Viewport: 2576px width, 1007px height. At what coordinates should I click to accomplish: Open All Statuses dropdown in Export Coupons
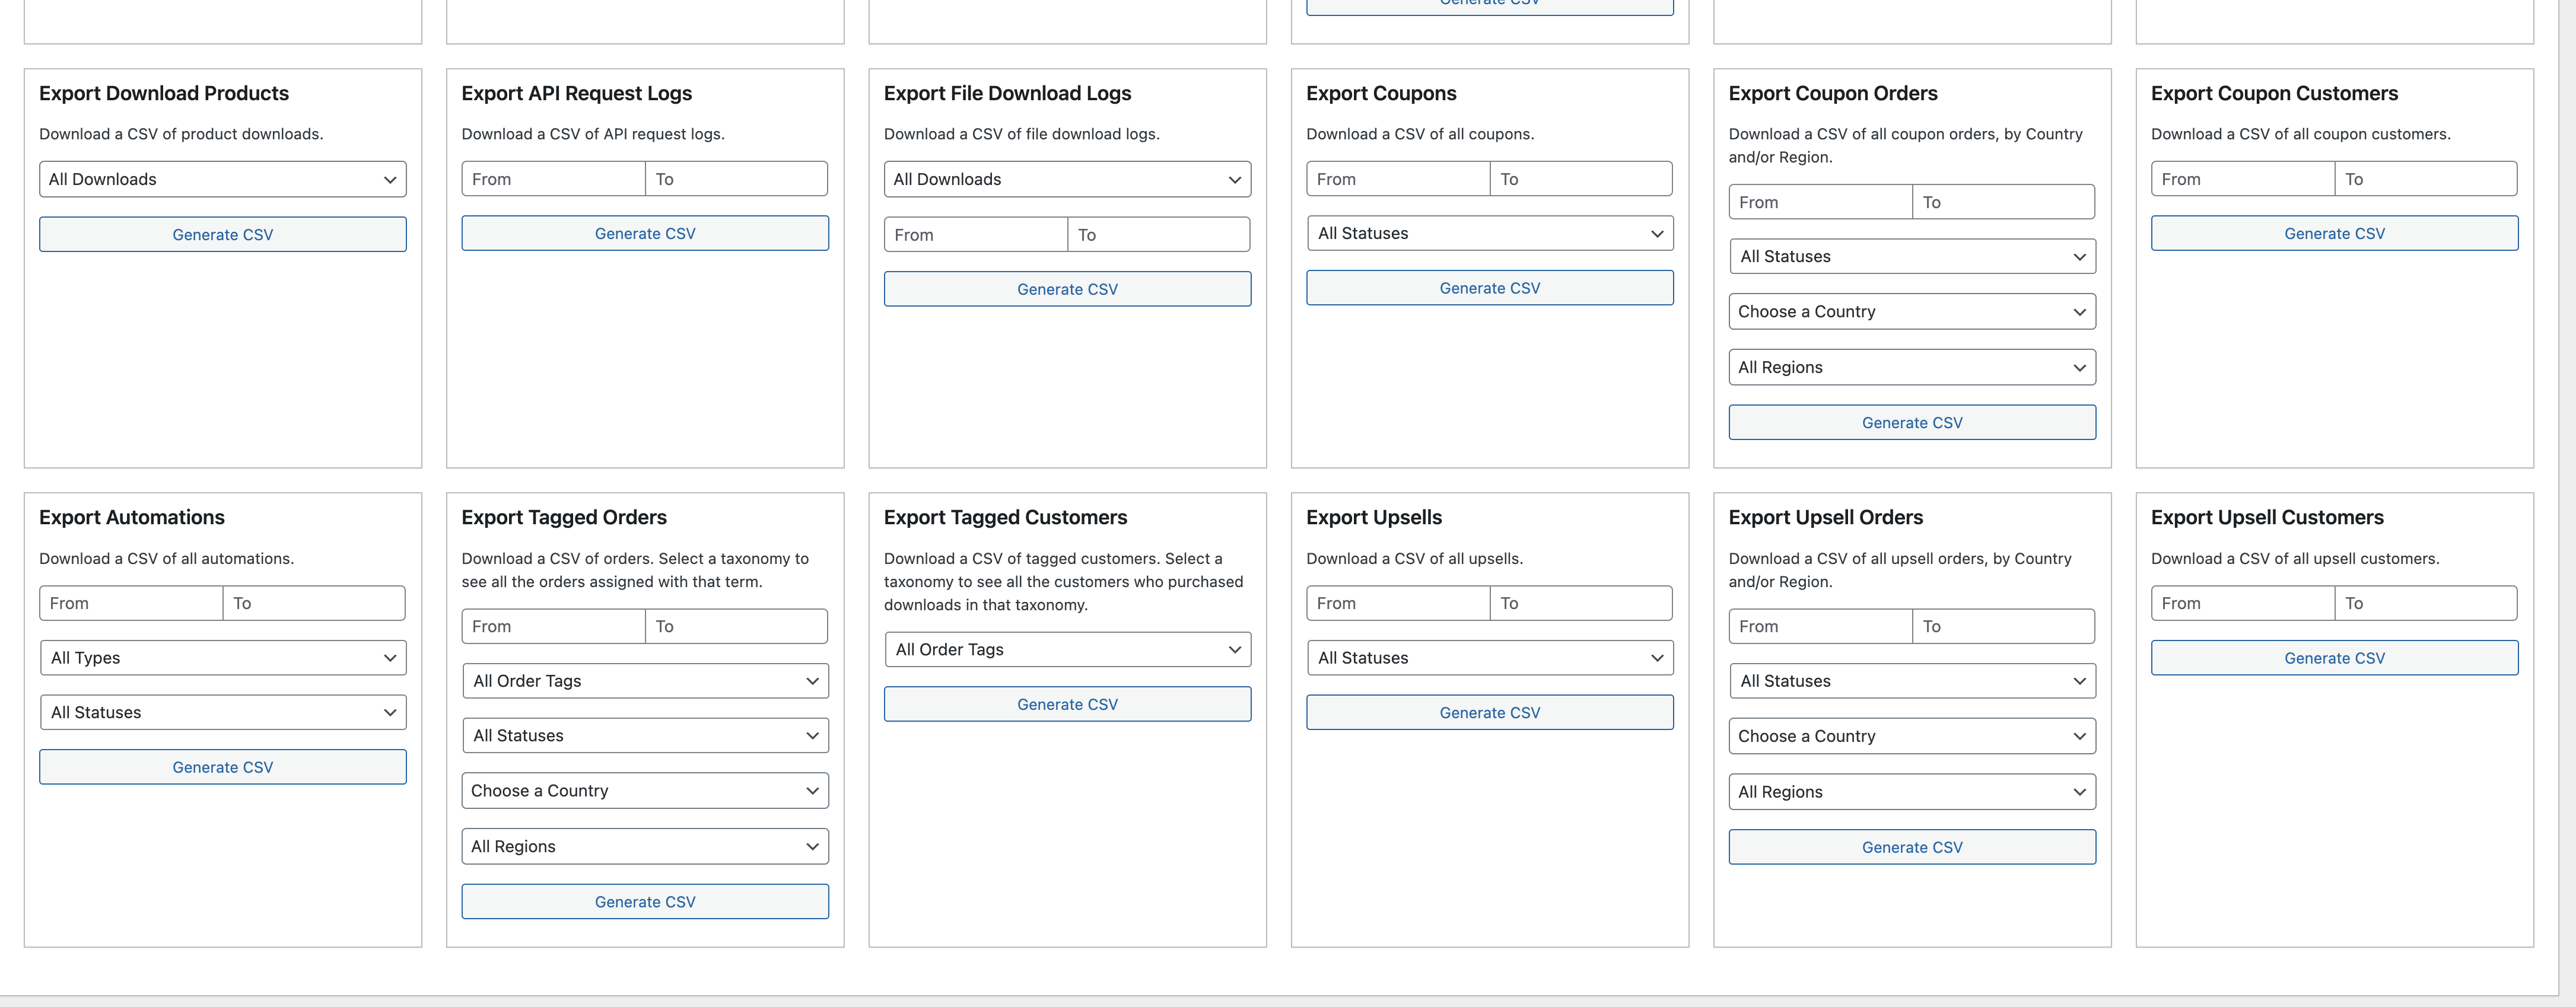point(1489,233)
